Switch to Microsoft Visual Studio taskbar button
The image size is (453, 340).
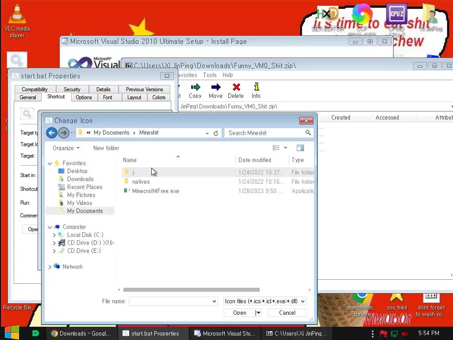(225, 333)
